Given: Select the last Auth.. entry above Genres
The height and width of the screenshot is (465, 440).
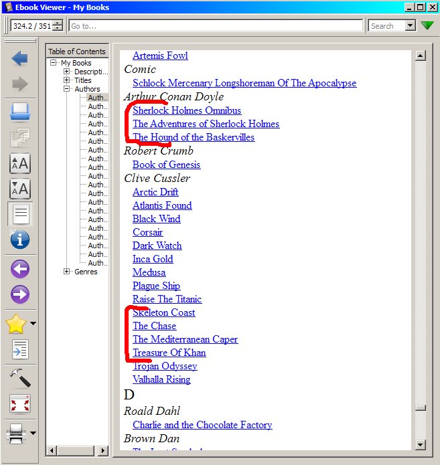Looking at the screenshot, I should coord(98,263).
